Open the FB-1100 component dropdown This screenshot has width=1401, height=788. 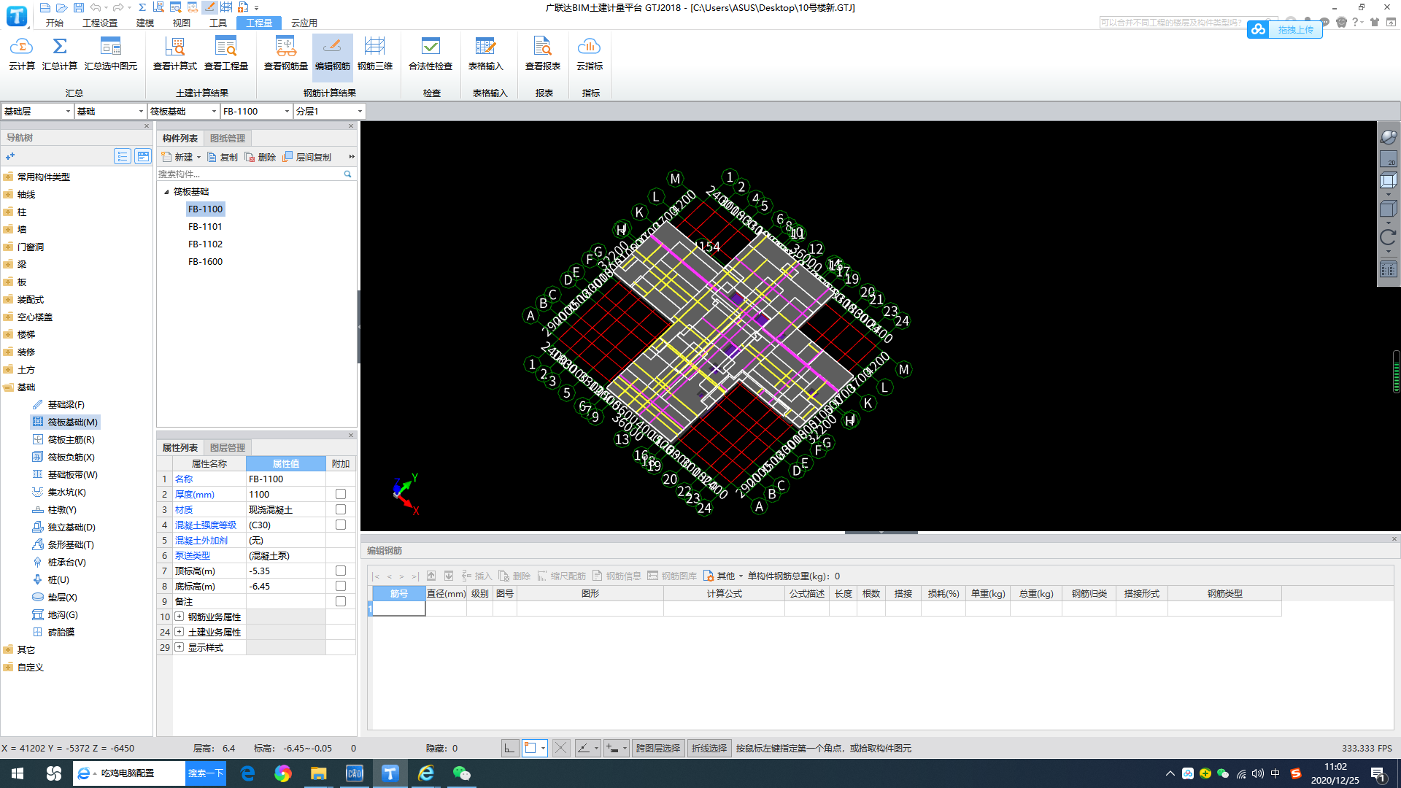256,111
